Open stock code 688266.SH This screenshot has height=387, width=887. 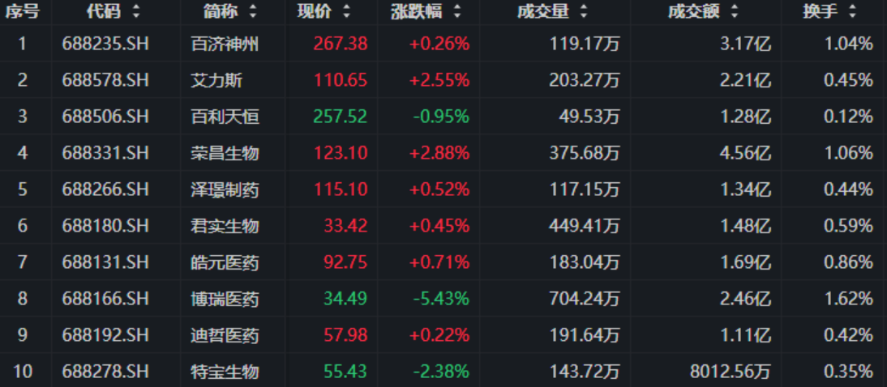coord(105,189)
